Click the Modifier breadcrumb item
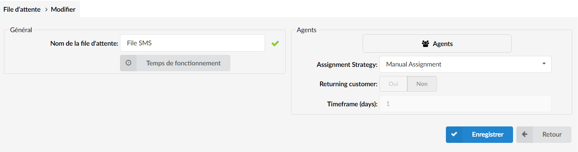 click(63, 9)
